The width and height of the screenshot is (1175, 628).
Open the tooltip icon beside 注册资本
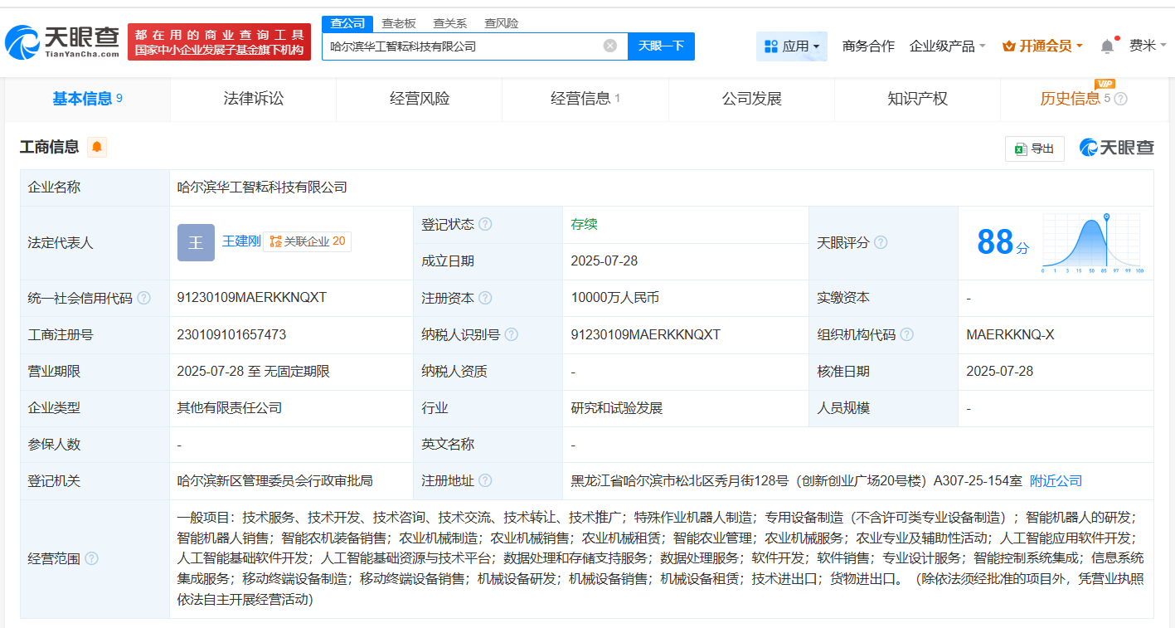487,297
